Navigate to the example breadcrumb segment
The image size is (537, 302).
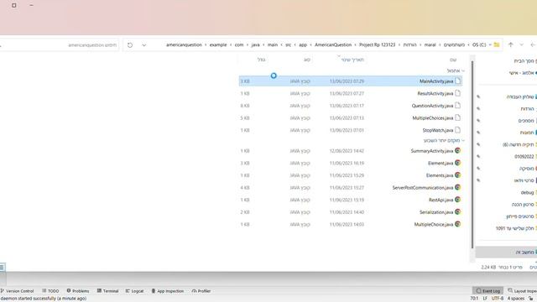(x=218, y=44)
